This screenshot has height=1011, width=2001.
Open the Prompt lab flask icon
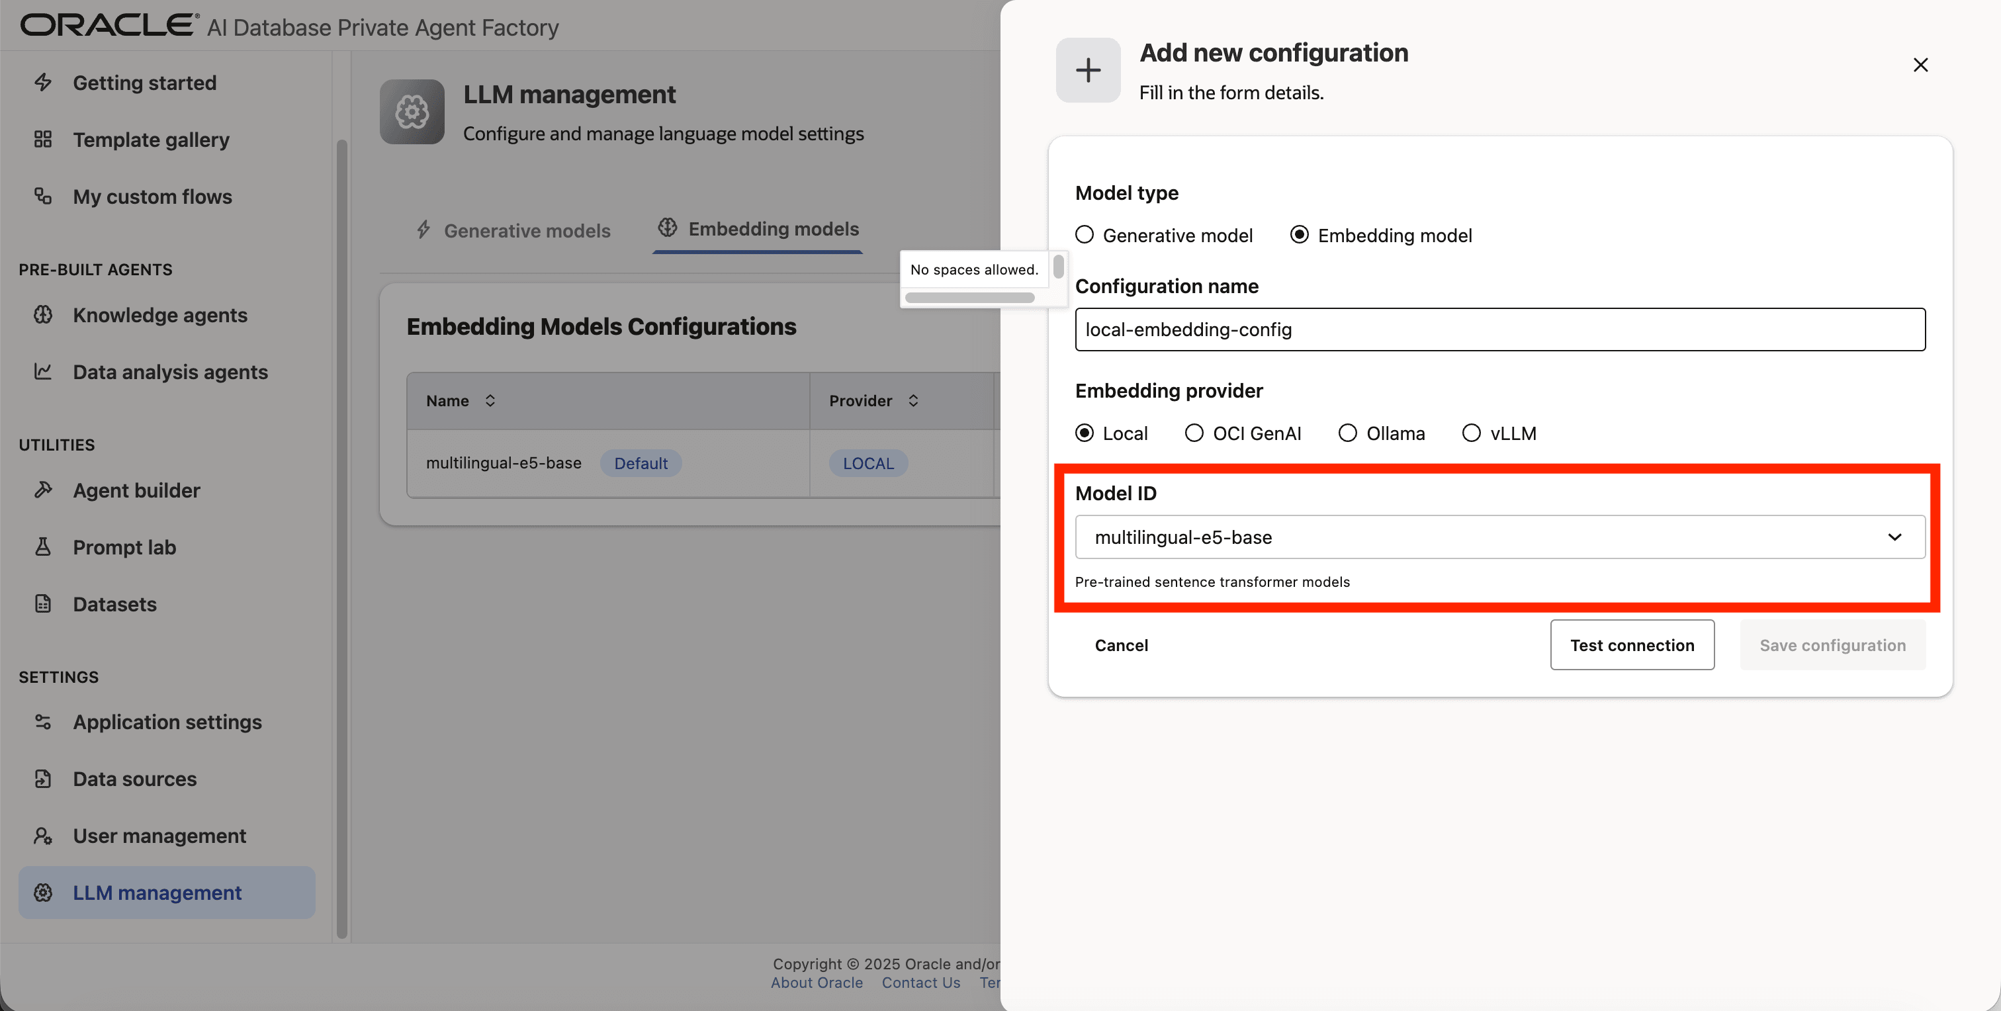click(44, 547)
